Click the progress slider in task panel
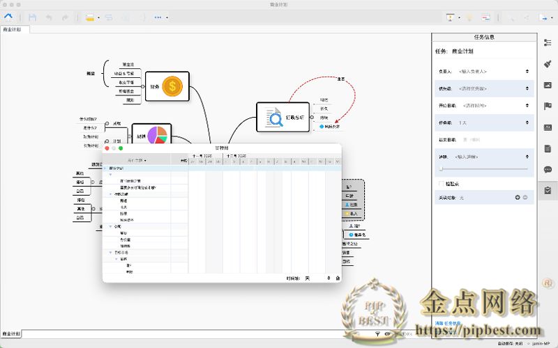The height and width of the screenshot is (348, 558). [x=484, y=169]
